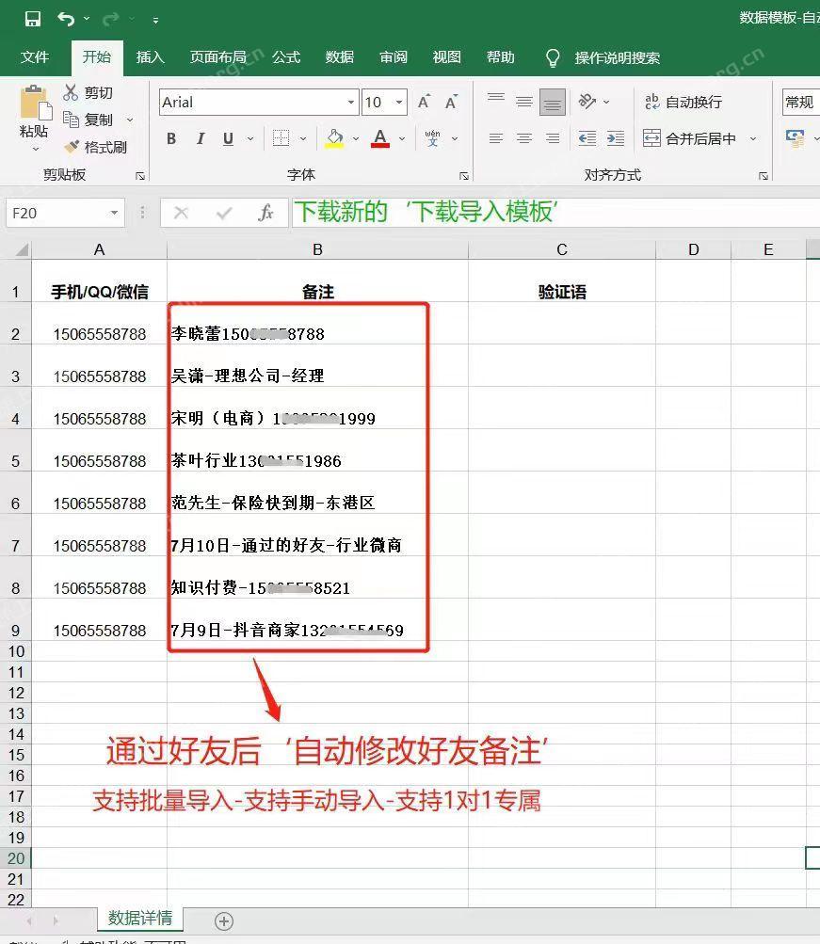Toggle center horizontal alignment
The height and width of the screenshot is (944, 820).
click(x=524, y=139)
